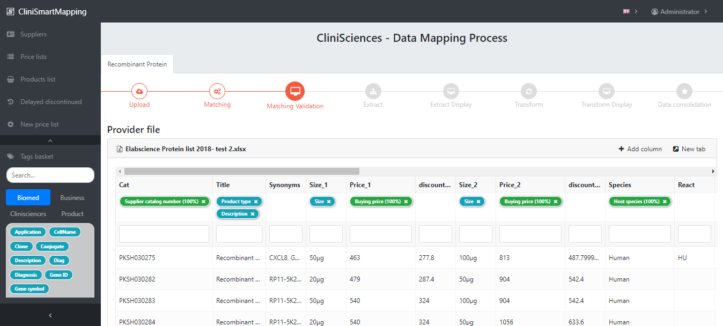Screen dimensions: 723x326
Task: Remove Buying price tag under Price_2
Action: (x=556, y=202)
